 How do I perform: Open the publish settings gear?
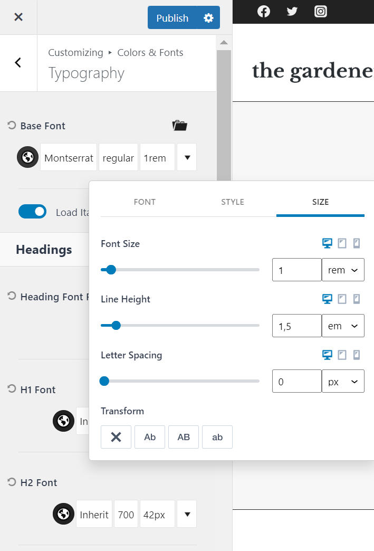point(208,18)
